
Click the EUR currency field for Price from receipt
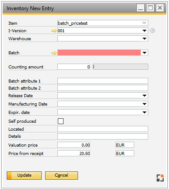pos(125,153)
